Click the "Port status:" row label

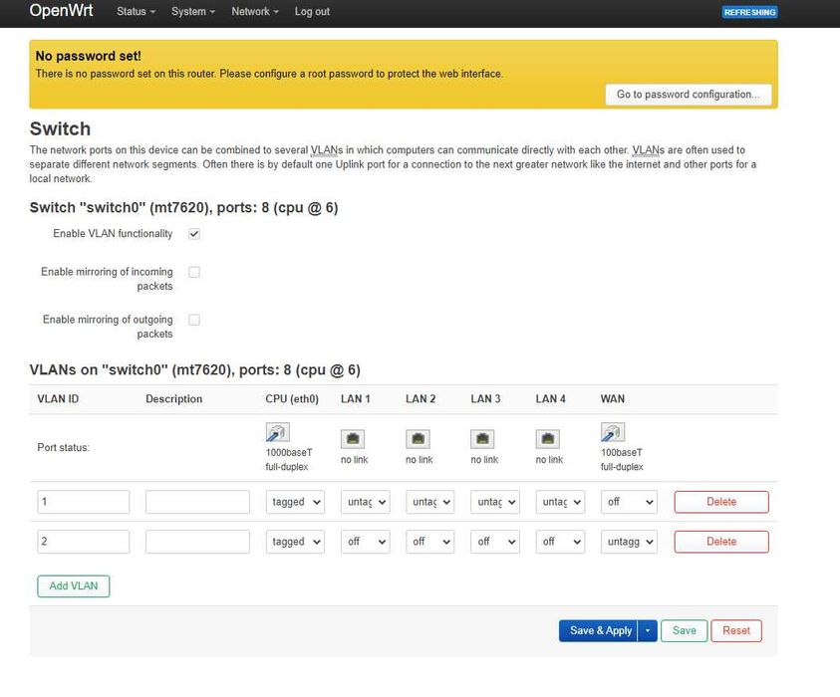(x=63, y=448)
